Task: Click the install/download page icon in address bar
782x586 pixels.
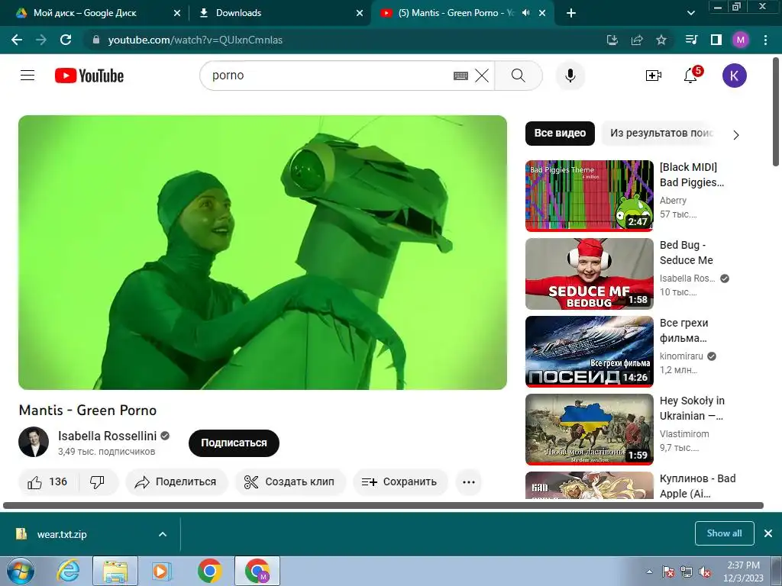Action: pos(612,40)
